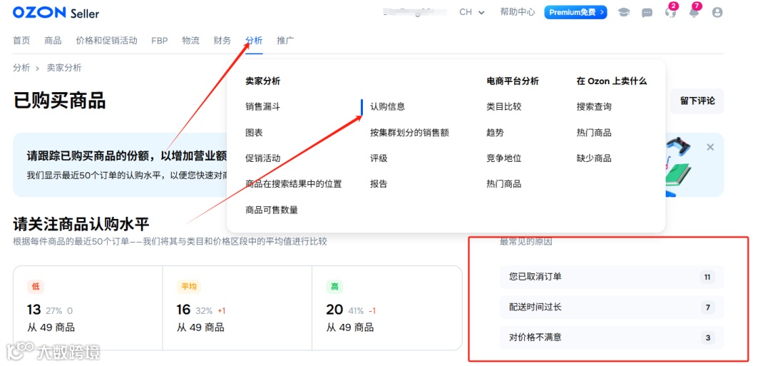
Task: Select 图表 in the menu
Action: coord(255,133)
